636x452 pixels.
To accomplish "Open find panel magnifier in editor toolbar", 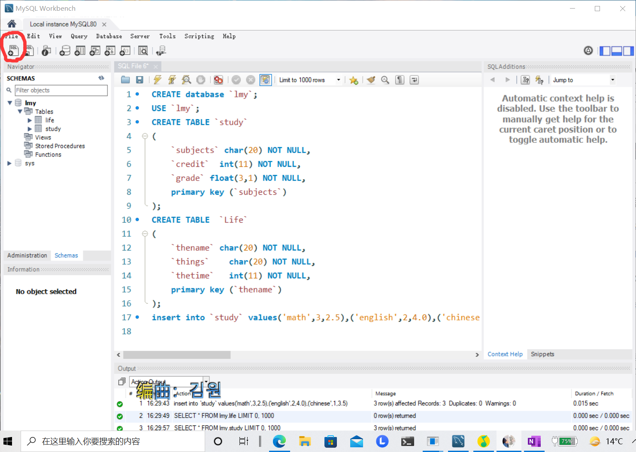I will click(385, 80).
